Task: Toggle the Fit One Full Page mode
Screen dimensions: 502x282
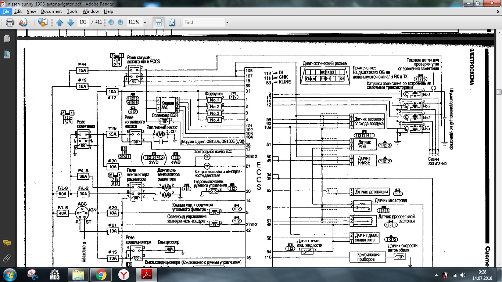Action: pyautogui.click(x=172, y=22)
